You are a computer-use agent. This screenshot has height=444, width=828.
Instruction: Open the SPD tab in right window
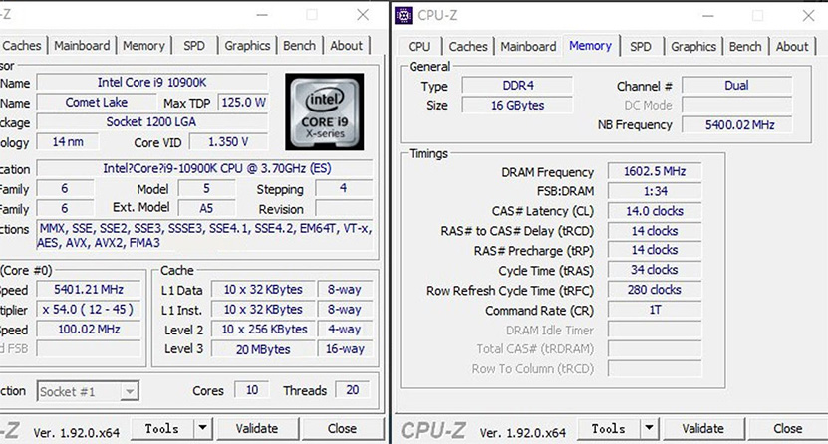click(641, 47)
